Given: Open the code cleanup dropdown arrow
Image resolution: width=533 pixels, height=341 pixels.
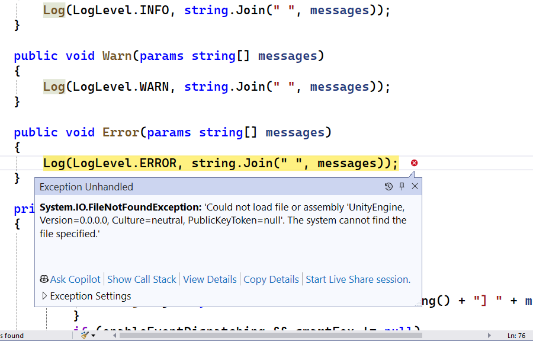Looking at the screenshot, I should coord(94,336).
